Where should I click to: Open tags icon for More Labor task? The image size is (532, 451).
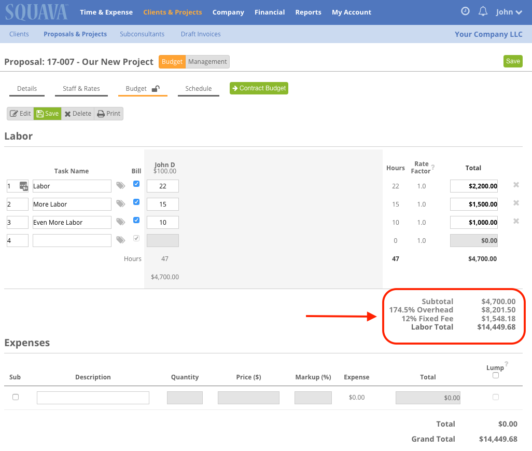pos(120,204)
